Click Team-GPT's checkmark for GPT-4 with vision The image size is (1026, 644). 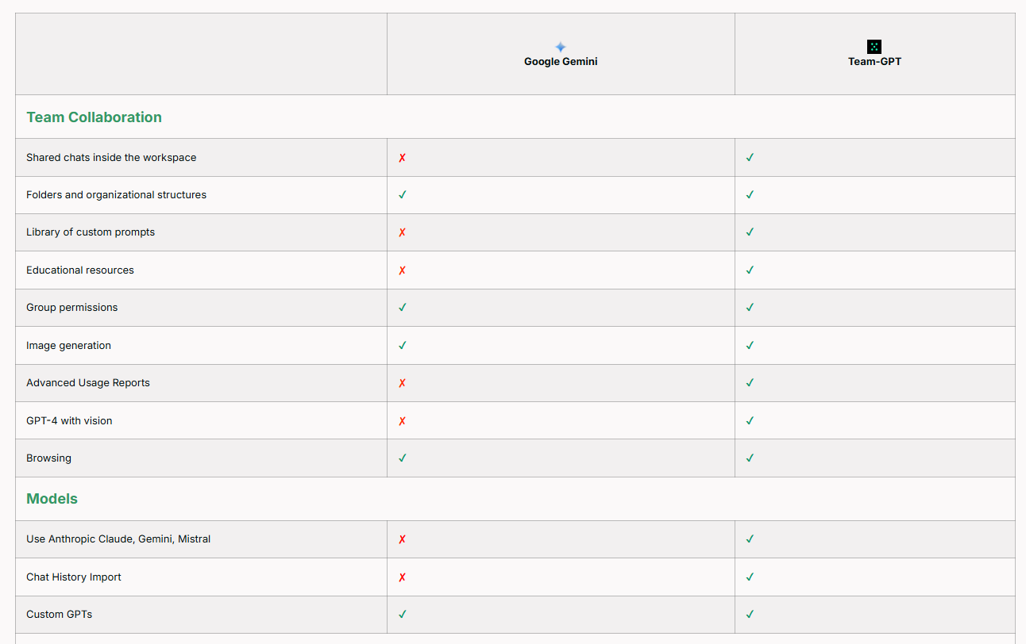[750, 420]
